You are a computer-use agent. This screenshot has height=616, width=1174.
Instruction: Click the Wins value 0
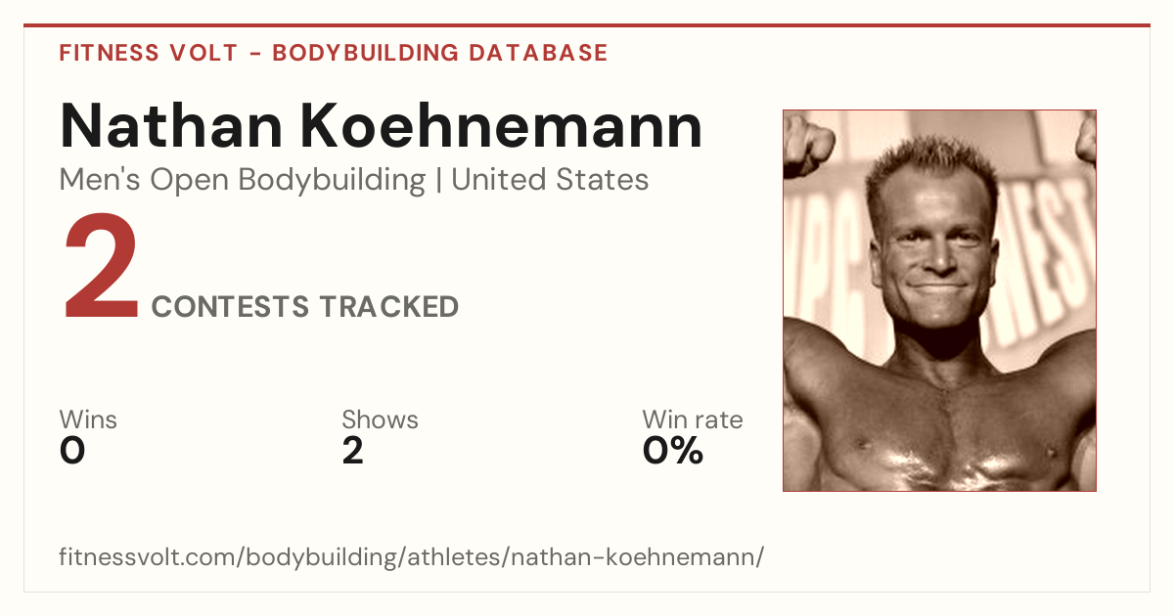tap(72, 451)
